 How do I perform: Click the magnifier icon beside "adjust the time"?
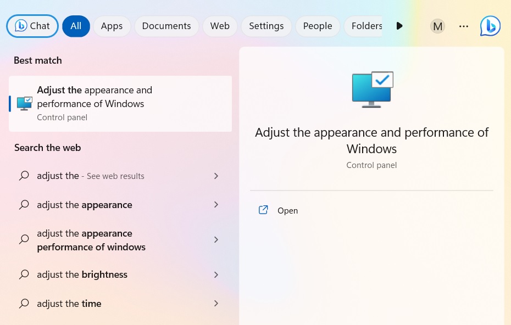pyautogui.click(x=24, y=303)
